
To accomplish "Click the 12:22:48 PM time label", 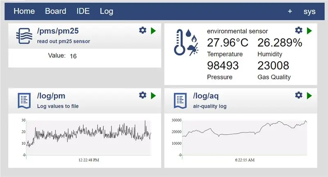I will click(89, 160).
